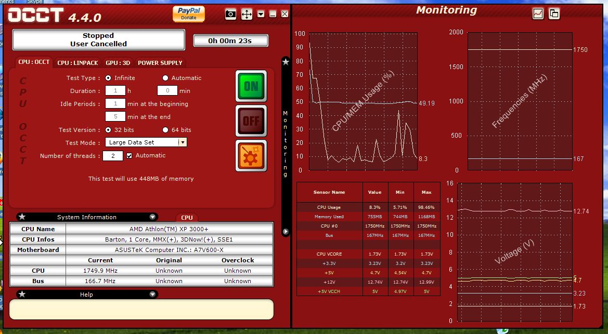Select the Infinite test type radio
The width and height of the screenshot is (608, 334).
(108, 78)
